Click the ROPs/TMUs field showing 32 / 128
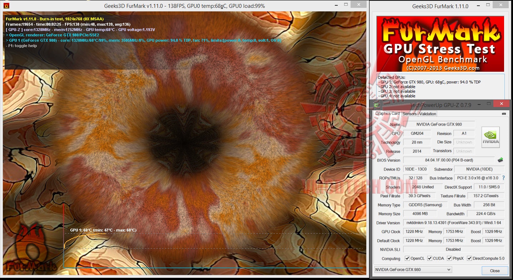Screen dimensions: 513x280 tap(415, 178)
